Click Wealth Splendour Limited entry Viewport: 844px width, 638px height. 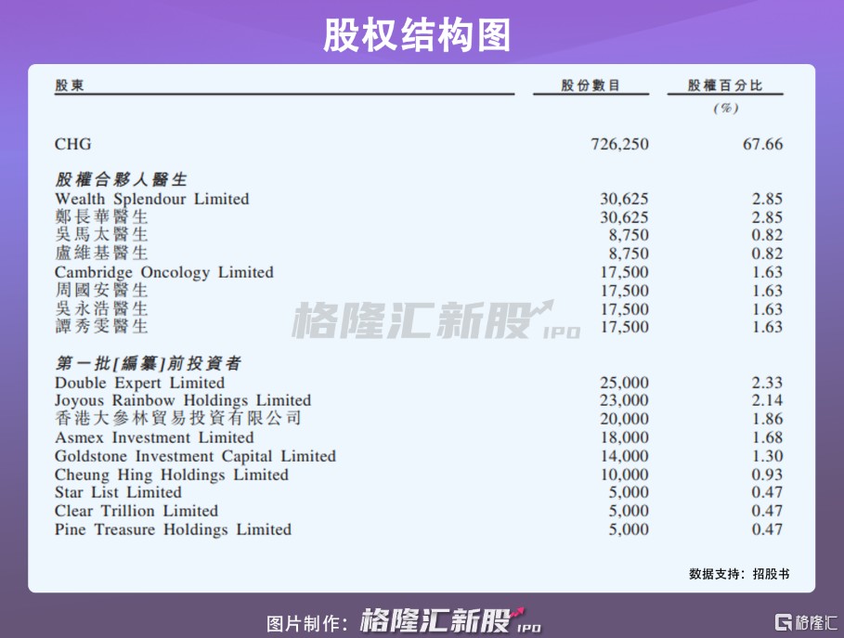(x=152, y=199)
